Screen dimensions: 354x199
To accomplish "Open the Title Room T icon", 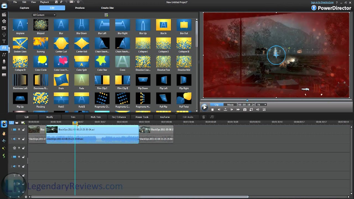I will click(4, 41).
